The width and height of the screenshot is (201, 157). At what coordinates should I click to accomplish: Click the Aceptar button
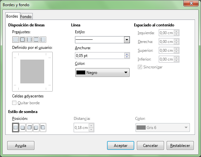click(x=120, y=146)
